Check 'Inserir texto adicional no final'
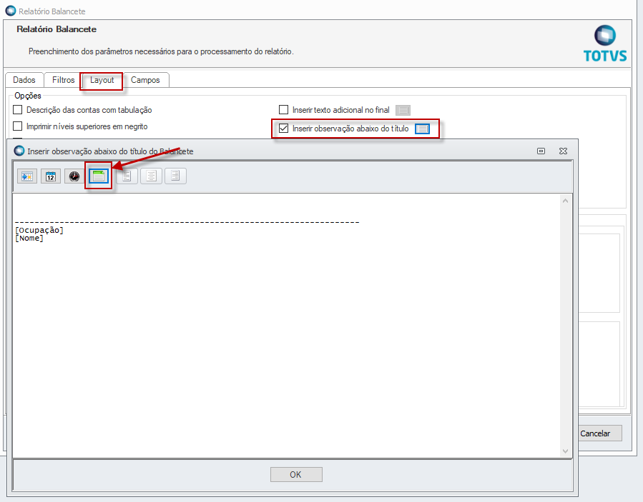The image size is (643, 502). [283, 110]
